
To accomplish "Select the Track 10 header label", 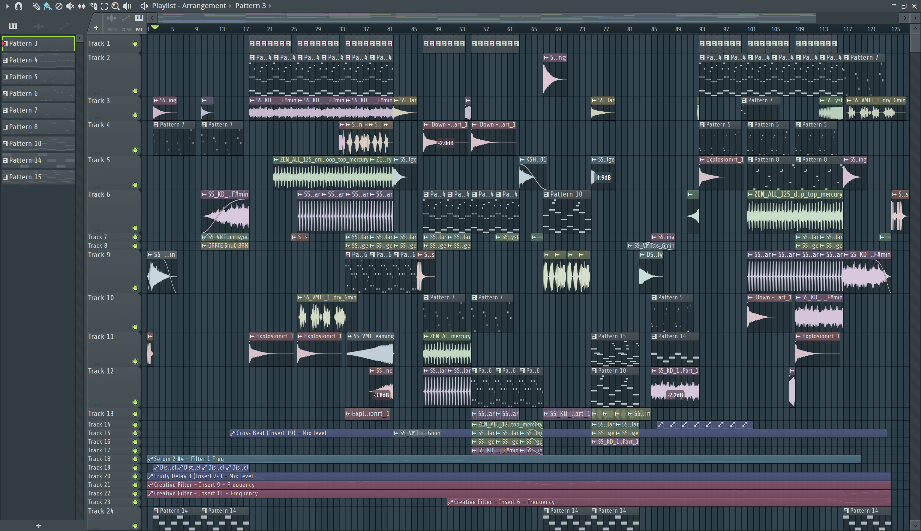I will [x=101, y=298].
